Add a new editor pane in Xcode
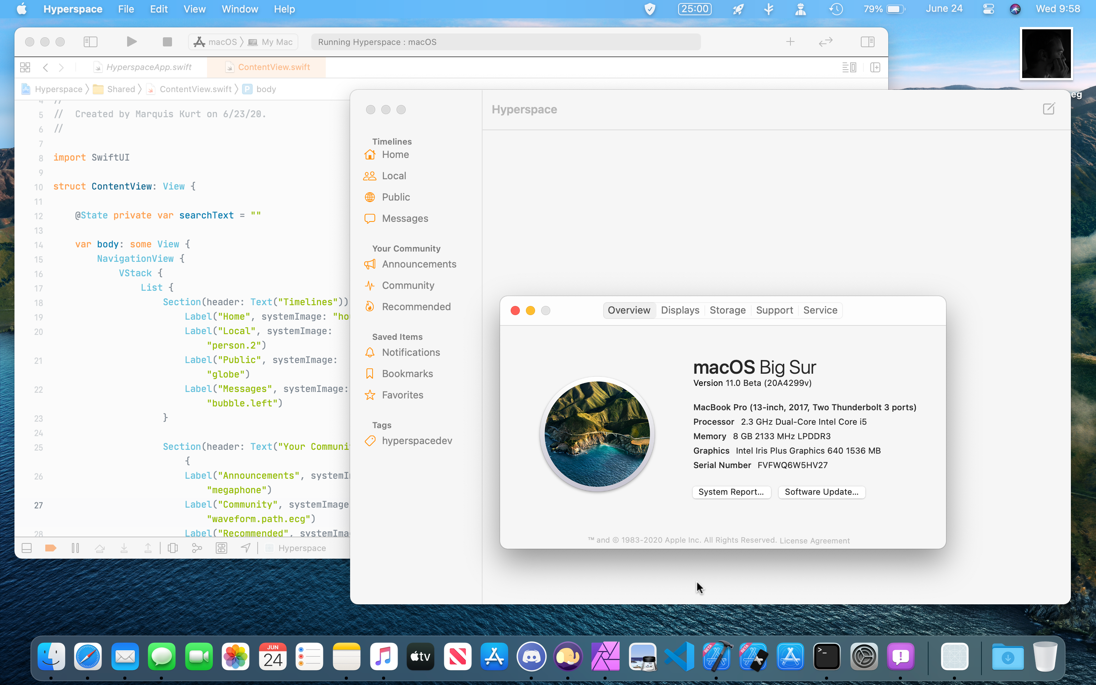The image size is (1096, 685). click(x=875, y=67)
